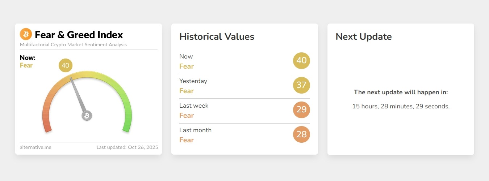489x181 pixels.
Task: Select the Last week row label
Action: (x=194, y=105)
